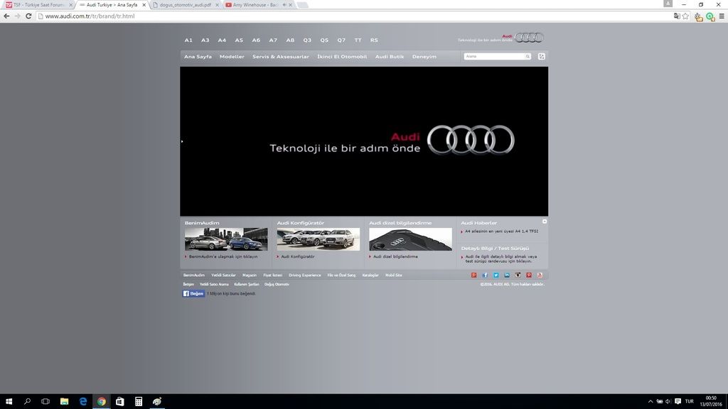The height and width of the screenshot is (409, 728).
Task: Open the Audi dizel engine thumbnail
Action: 410,239
